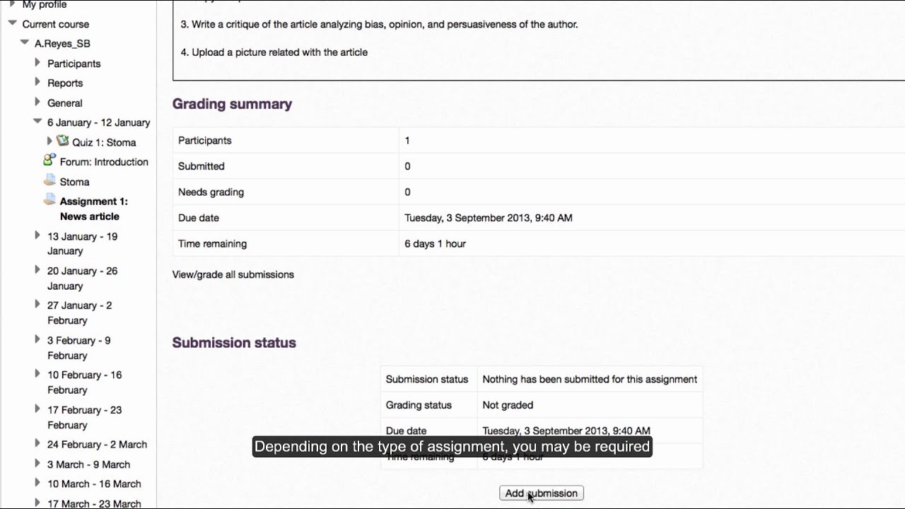Expand the Quiz 1: Stoma node arrow
Viewport: 905px width, 509px height.
(x=49, y=141)
